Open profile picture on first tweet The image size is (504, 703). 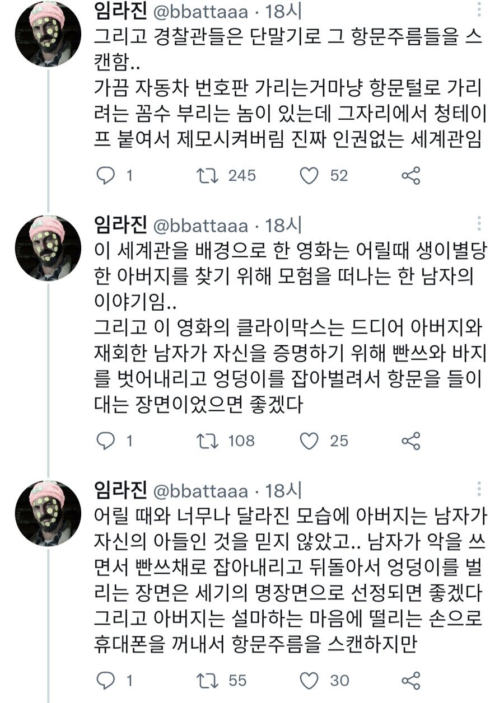tap(48, 33)
